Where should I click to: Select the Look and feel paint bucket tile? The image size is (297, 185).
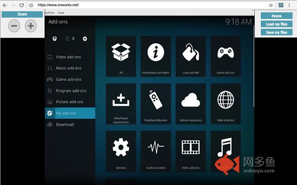point(191,56)
